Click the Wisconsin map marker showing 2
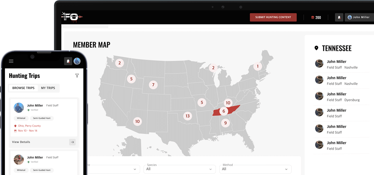374x175 pixels. (x=213, y=68)
